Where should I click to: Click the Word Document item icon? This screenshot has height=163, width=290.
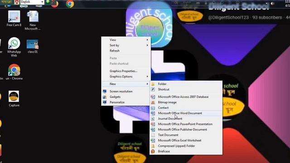coord(153,113)
